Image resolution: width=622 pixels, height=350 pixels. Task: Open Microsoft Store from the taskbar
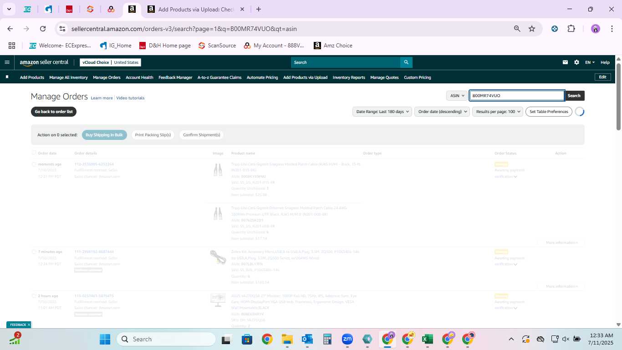[247, 339]
